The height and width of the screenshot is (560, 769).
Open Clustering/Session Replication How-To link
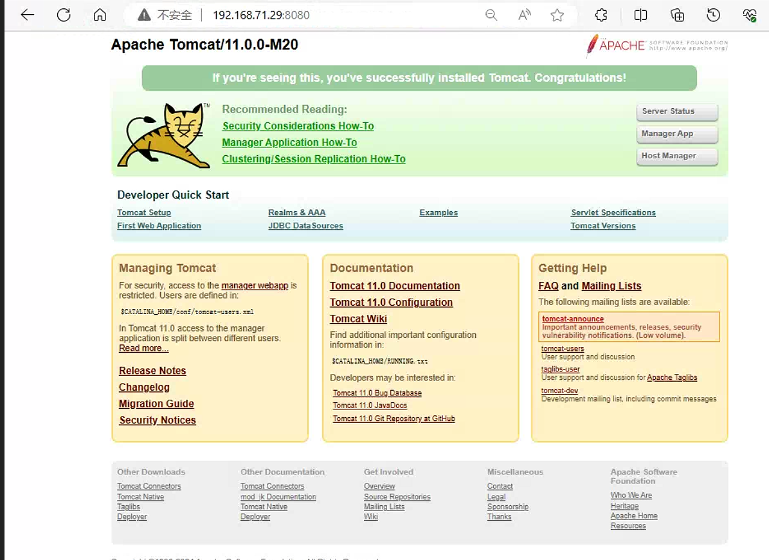point(314,159)
